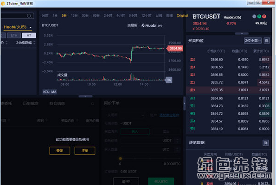Open order book detail 详 button
The height and width of the screenshot is (185, 276).
(267, 41)
